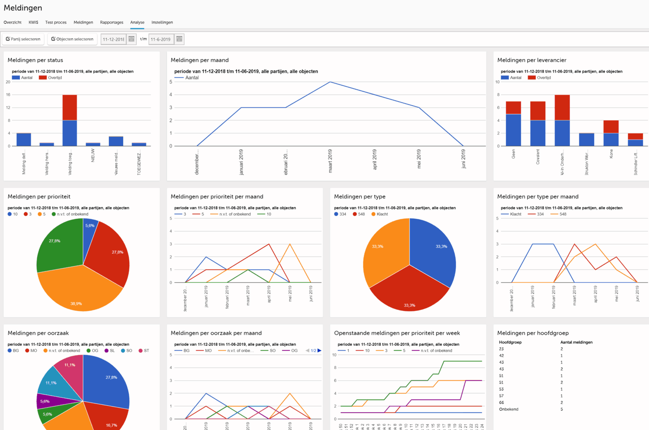Go to next legend page arrow in oorzaak per maand
This screenshot has width=649, height=430.
click(319, 350)
